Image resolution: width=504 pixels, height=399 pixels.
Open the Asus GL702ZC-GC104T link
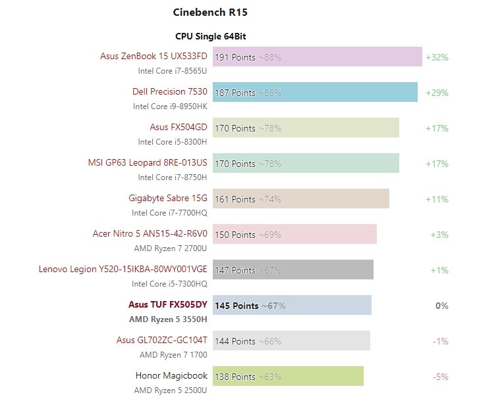coord(161,340)
